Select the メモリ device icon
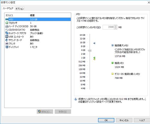The height and width of the screenshot is (124, 150). 7,19
